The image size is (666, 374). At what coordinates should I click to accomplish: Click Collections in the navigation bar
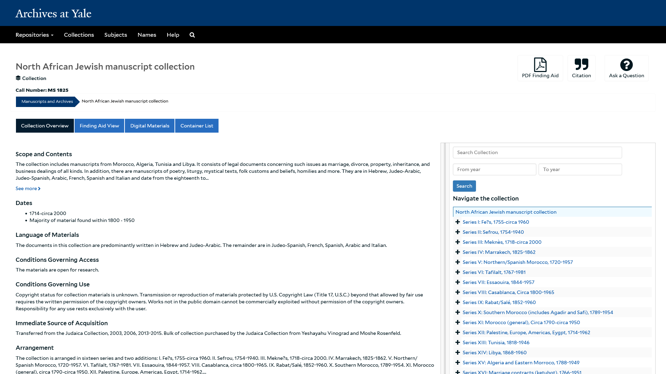79,35
